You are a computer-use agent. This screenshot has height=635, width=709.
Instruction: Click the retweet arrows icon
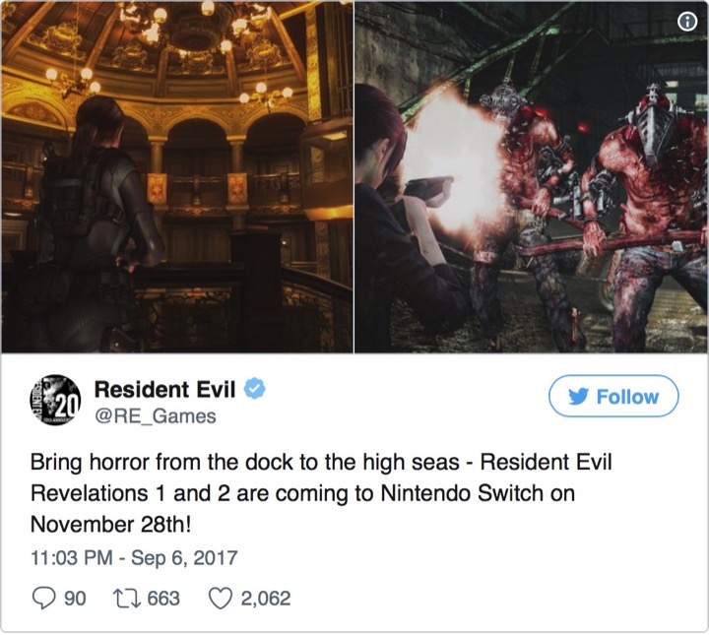click(x=126, y=599)
